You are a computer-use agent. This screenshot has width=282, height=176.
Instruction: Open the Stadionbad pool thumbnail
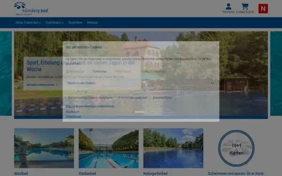[109, 148]
